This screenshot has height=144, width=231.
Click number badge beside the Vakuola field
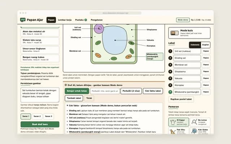click(170, 78)
